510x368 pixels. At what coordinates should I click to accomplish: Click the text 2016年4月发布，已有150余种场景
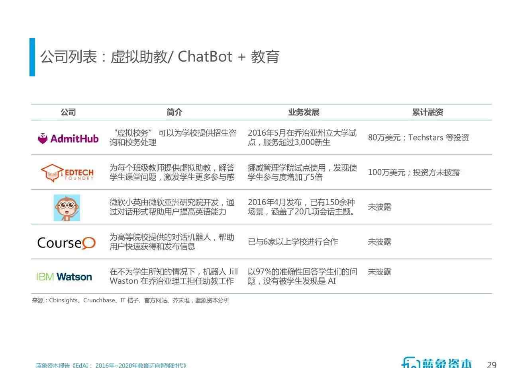pyautogui.click(x=302, y=207)
